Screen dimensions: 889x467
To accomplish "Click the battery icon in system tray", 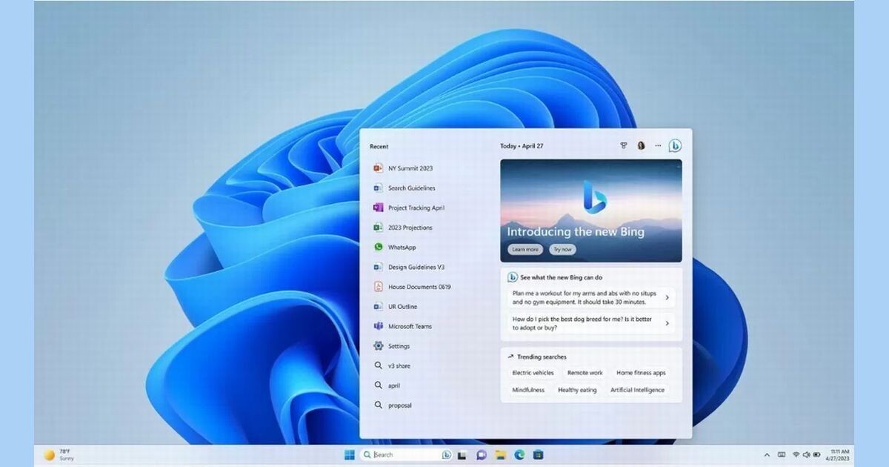I will 816,454.
